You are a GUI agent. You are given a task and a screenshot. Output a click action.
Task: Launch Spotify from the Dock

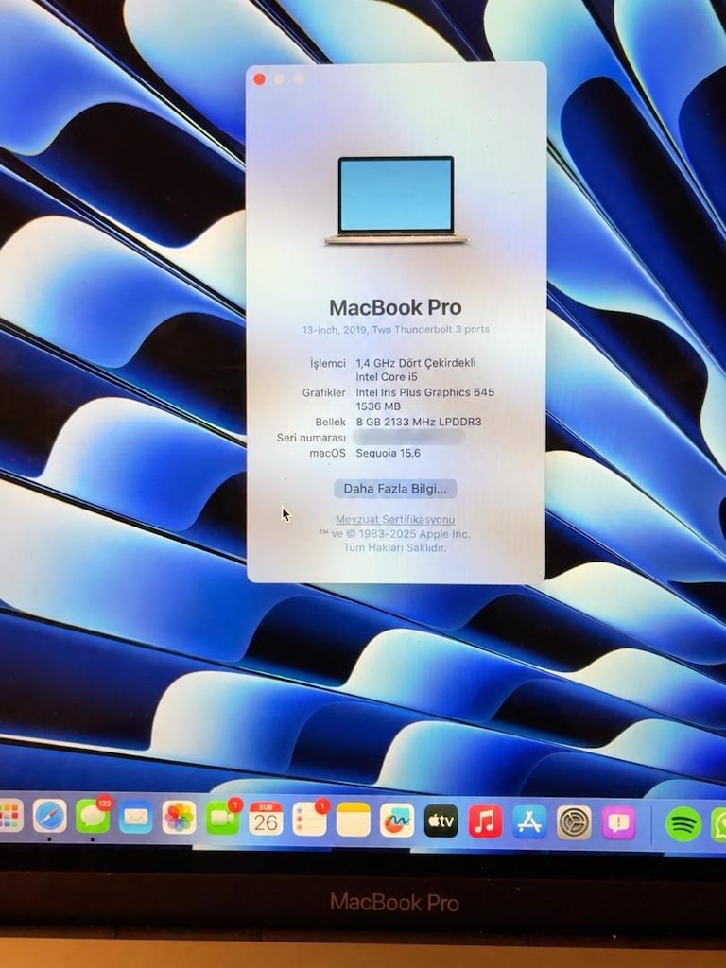pyautogui.click(x=683, y=824)
